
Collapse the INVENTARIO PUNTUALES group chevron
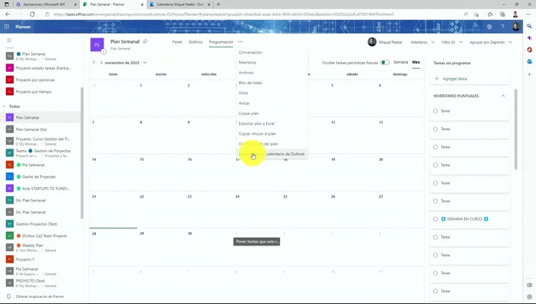point(503,96)
